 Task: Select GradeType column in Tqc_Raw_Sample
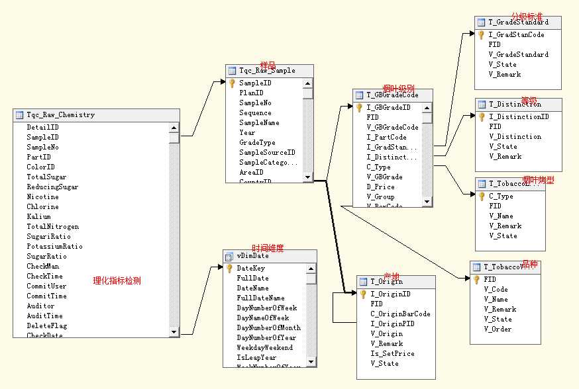(264, 143)
